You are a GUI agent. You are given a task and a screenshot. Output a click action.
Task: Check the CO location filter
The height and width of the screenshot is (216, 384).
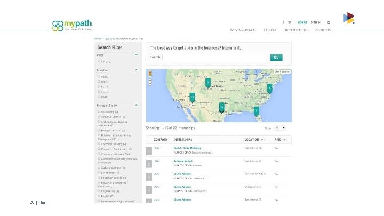pyautogui.click(x=99, y=81)
